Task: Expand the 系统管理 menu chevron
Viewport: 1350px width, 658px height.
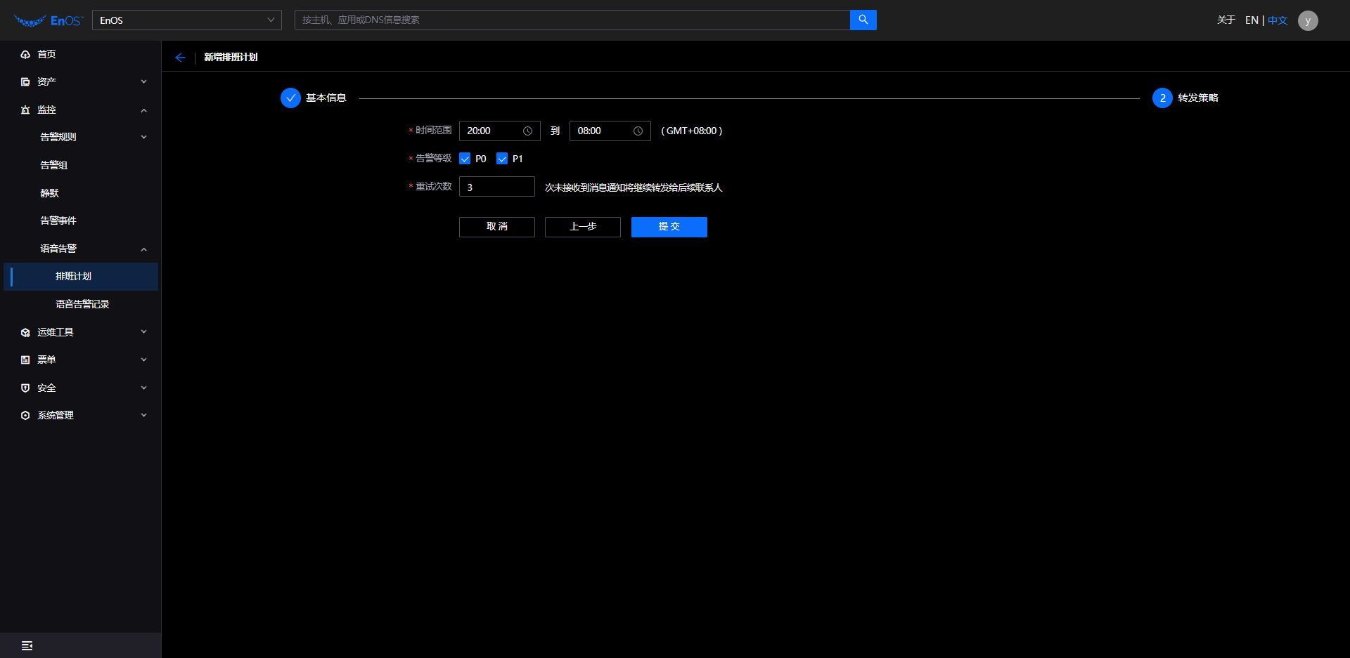Action: click(144, 415)
